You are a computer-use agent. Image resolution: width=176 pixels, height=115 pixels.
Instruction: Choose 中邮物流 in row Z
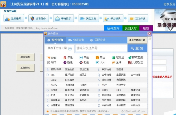106,105
